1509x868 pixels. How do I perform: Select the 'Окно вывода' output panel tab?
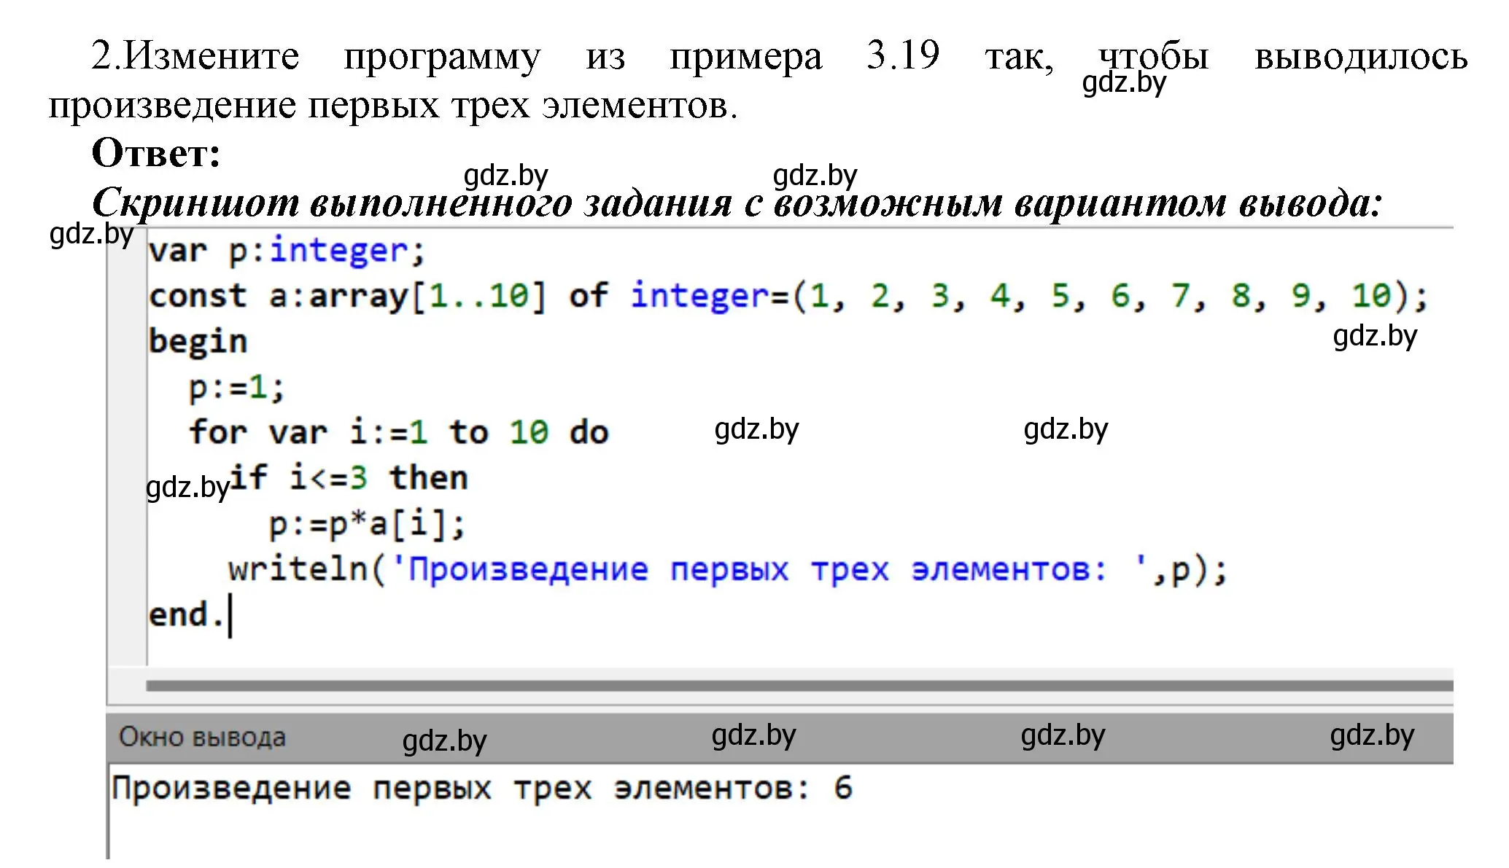(x=202, y=737)
